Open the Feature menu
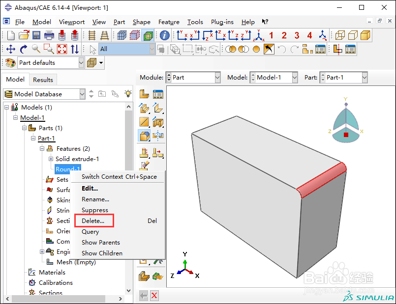The image size is (396, 304). 169,22
